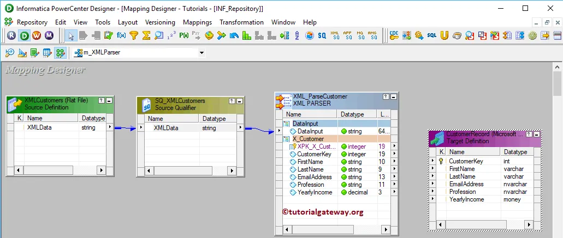Open Workflow Monitor using the M icon
This screenshot has width=563, height=238.
[x=49, y=35]
